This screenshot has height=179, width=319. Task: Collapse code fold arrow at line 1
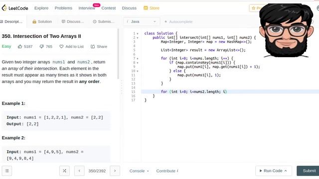[138, 33]
